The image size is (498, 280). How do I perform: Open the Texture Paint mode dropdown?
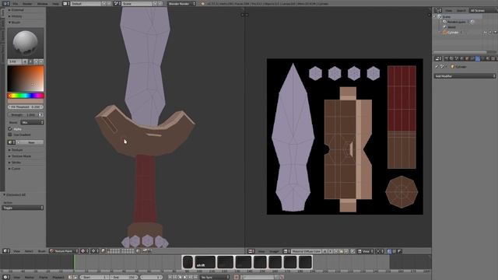coord(64,250)
